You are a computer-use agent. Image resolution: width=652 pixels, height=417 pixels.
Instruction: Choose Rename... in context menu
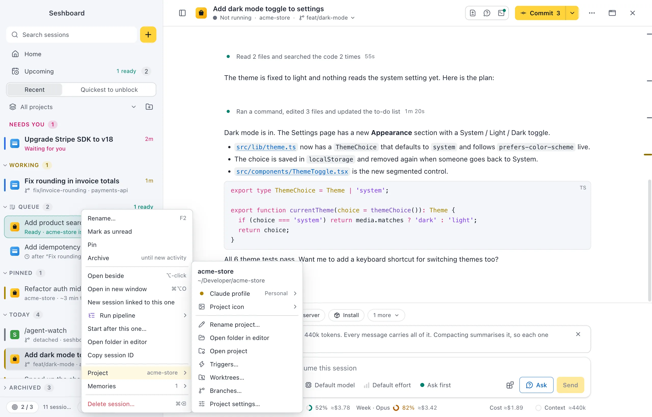137,218
